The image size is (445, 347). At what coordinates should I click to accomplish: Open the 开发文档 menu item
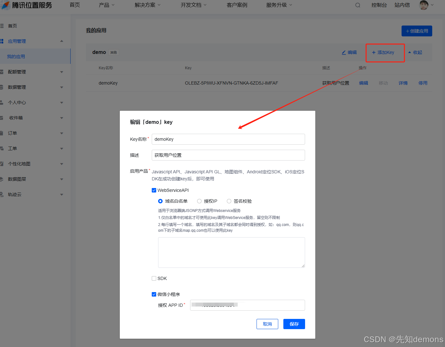click(x=191, y=5)
